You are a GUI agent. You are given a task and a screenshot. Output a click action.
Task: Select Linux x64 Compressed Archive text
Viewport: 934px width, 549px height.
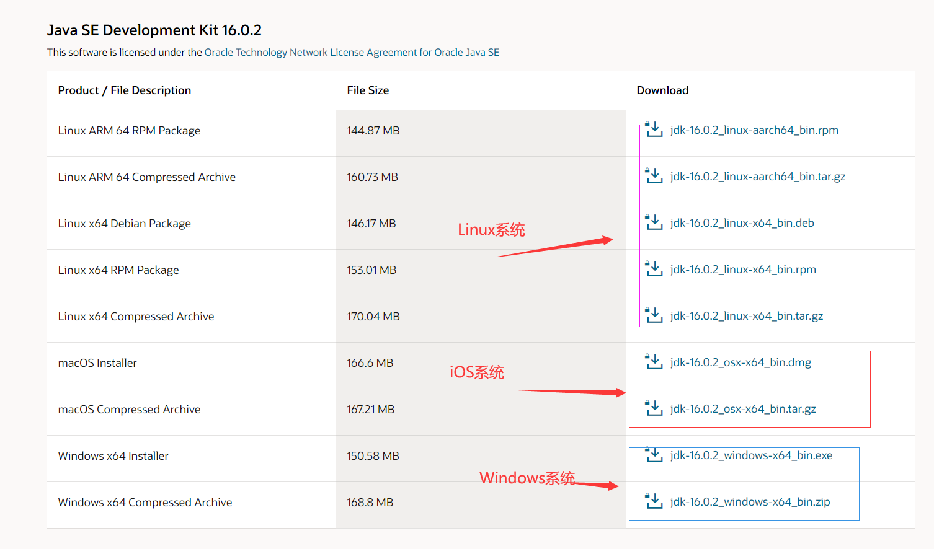point(136,317)
